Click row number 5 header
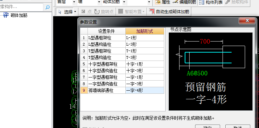This screenshot has width=259, height=128. coord(84,64)
